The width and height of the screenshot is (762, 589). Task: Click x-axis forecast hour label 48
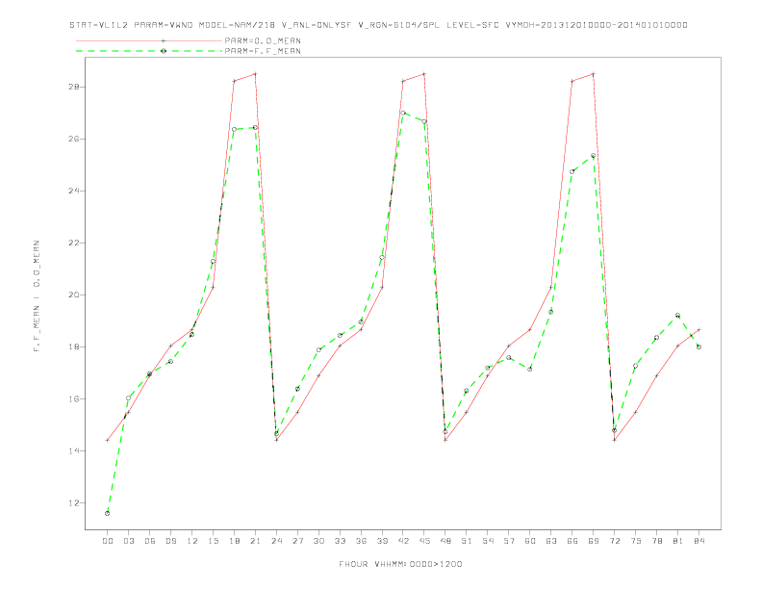(x=445, y=541)
